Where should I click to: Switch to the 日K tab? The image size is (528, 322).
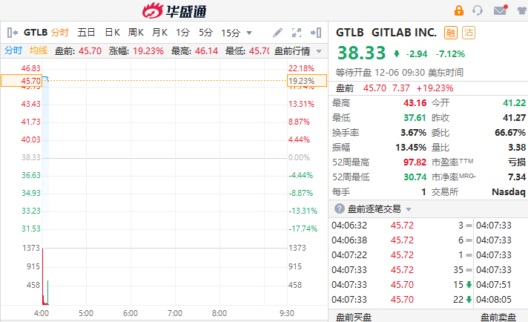pos(112,33)
